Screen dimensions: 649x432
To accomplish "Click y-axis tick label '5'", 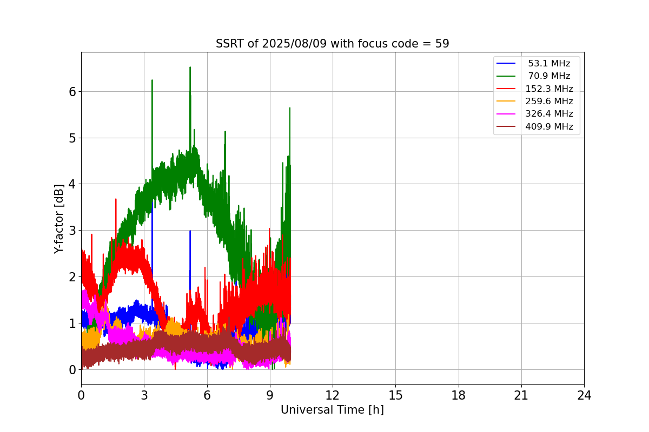I will click(x=72, y=138).
